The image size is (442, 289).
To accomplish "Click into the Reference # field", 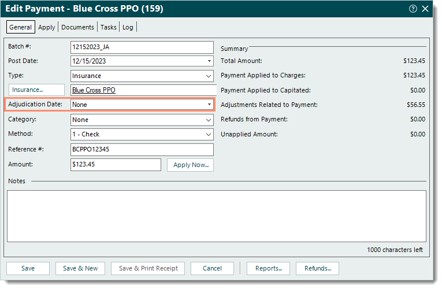I will tap(142, 150).
